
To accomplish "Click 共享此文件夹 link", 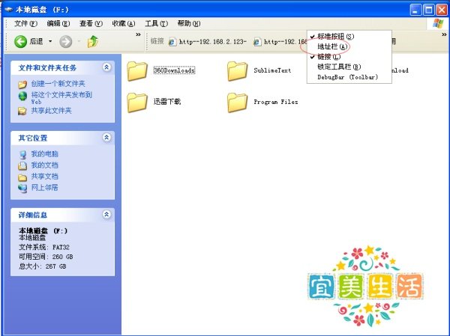I will 51,111.
